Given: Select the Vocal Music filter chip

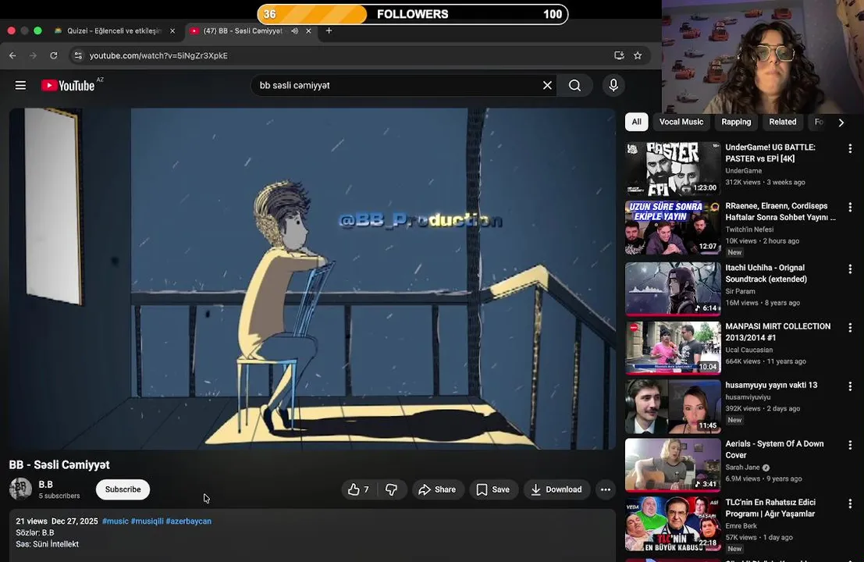Looking at the screenshot, I should pos(681,123).
